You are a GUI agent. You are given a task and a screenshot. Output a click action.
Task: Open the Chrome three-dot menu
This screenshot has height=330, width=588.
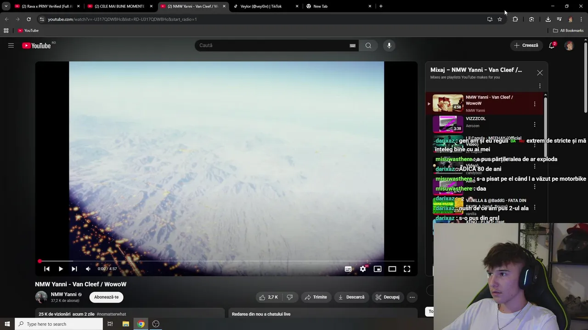pyautogui.click(x=582, y=19)
